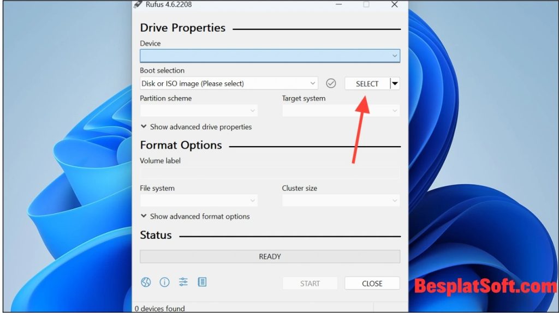Close the Rufus window with X
The height and width of the screenshot is (313, 559).
point(394,4)
